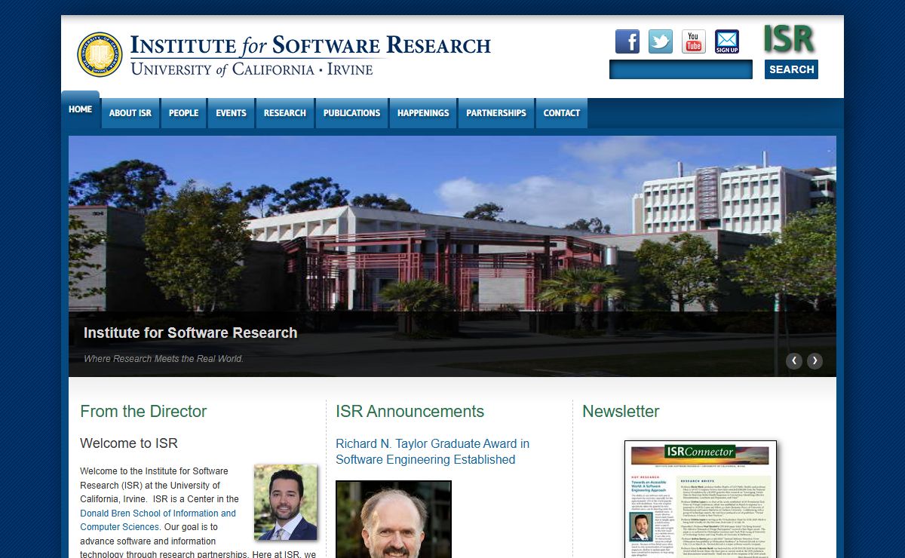The width and height of the screenshot is (905, 558).
Task: Show the previous slide in the banner
Action: 794,360
